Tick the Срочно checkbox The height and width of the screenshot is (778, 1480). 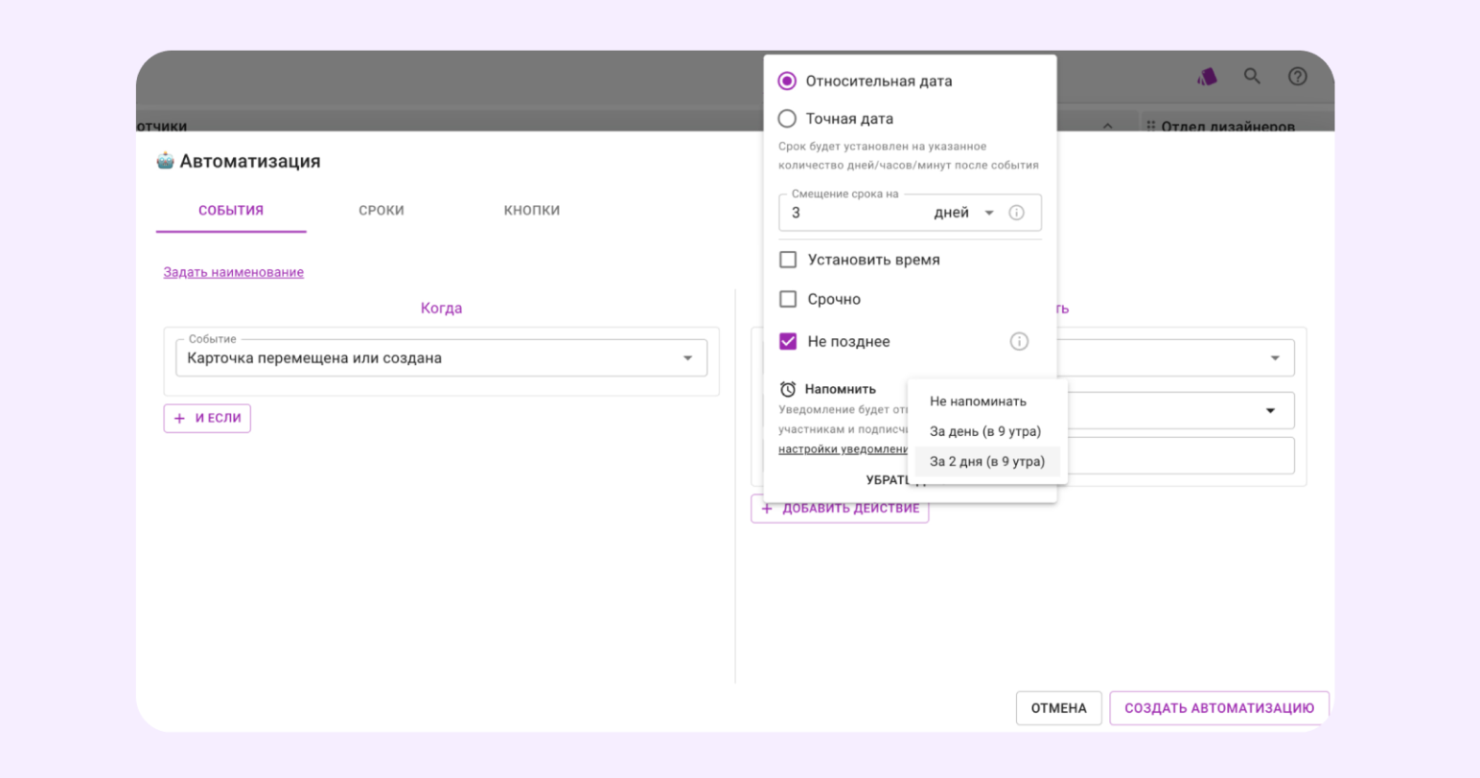[788, 299]
